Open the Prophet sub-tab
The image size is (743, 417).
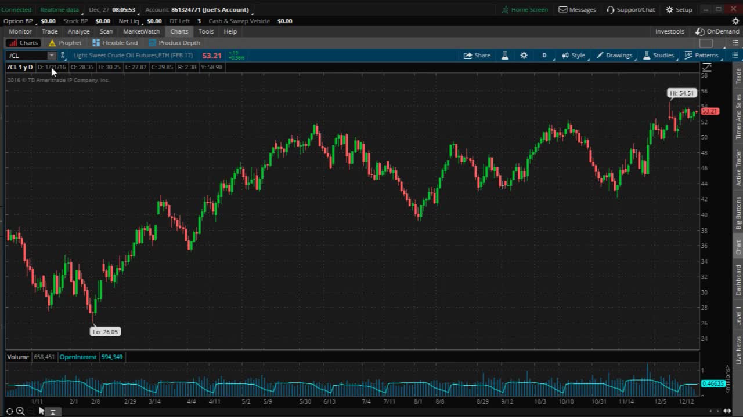point(65,43)
